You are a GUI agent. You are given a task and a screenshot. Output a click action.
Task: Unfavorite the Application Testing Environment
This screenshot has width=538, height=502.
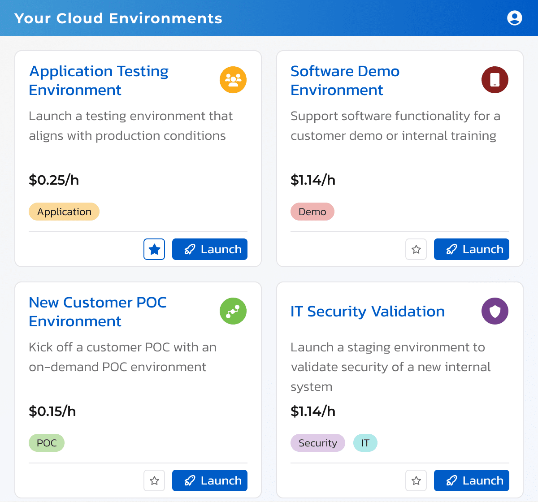(x=154, y=249)
